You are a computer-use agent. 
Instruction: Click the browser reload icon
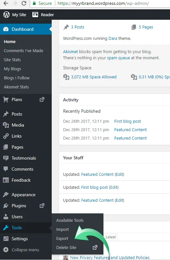(24, 3)
